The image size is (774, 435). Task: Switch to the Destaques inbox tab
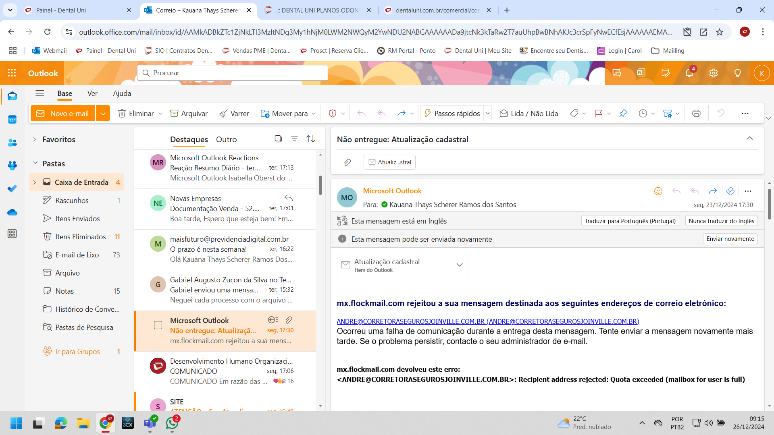coord(189,139)
